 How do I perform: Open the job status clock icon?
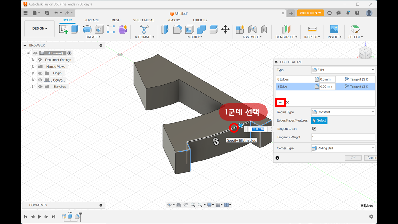point(339,13)
